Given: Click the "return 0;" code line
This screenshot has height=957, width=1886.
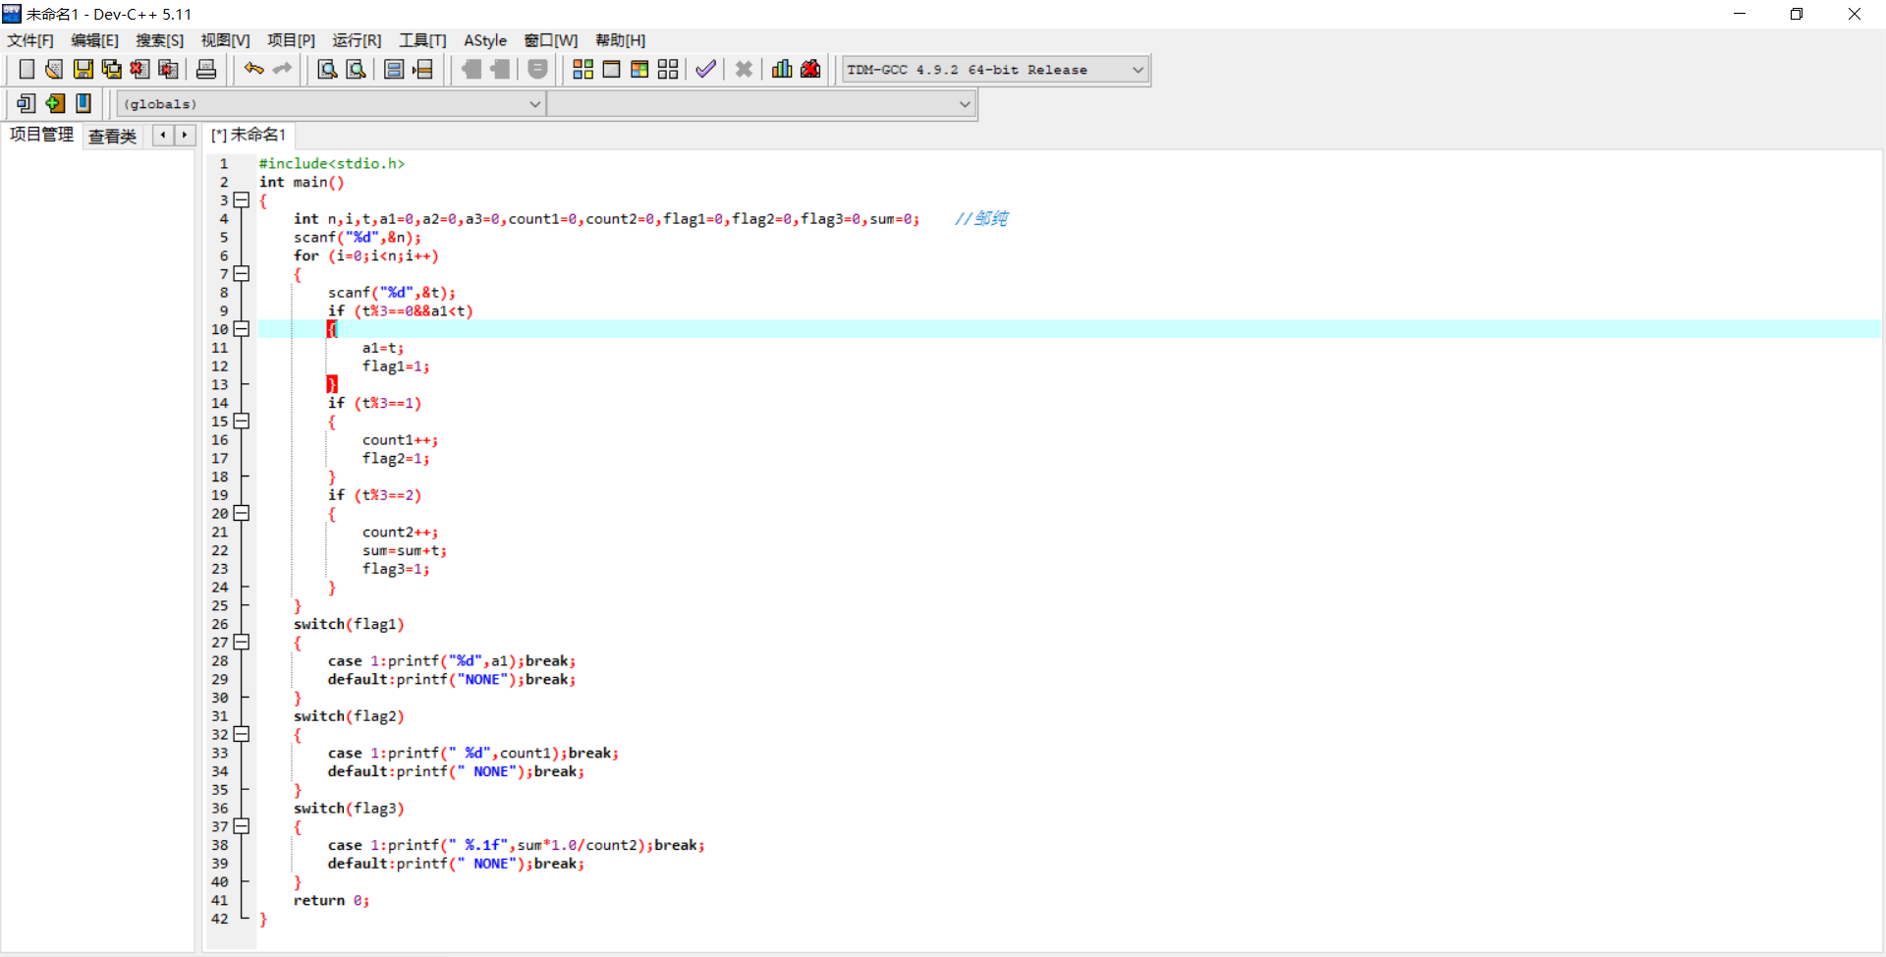Looking at the screenshot, I should coord(331,901).
